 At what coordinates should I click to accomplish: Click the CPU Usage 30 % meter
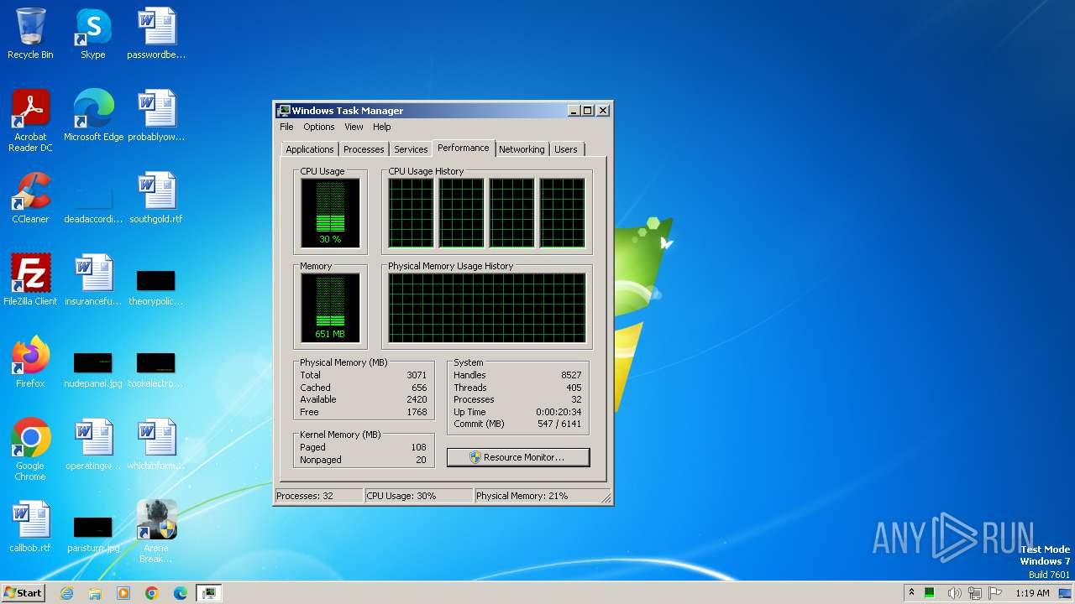click(330, 213)
